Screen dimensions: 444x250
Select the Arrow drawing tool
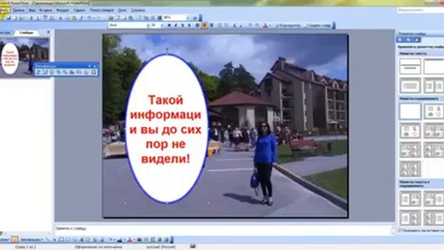click(54, 240)
